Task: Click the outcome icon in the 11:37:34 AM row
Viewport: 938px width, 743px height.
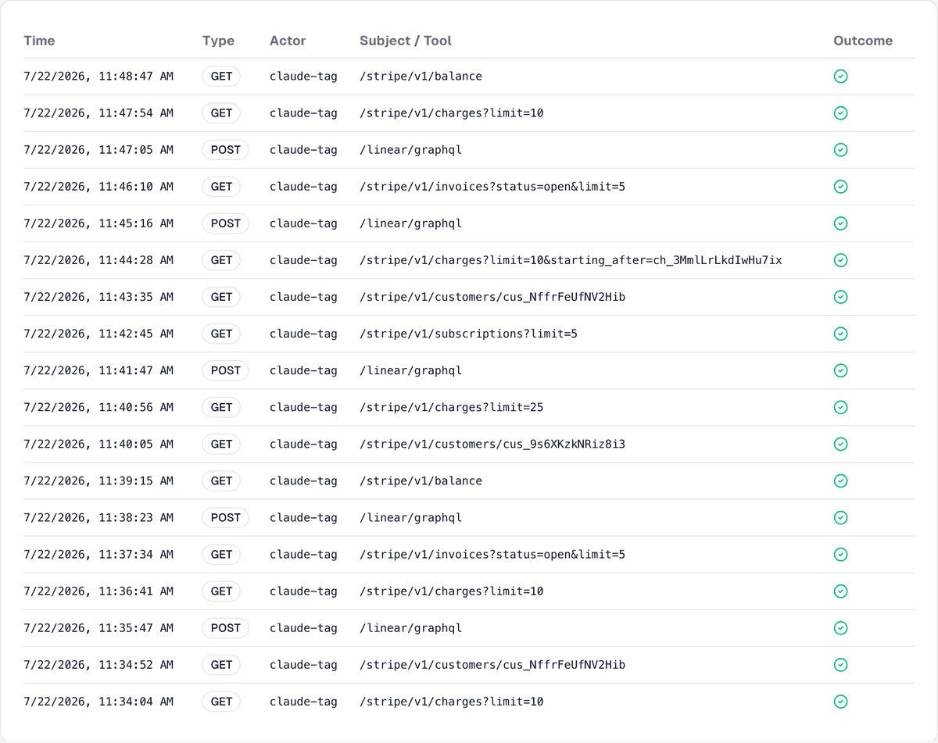Action: point(841,554)
